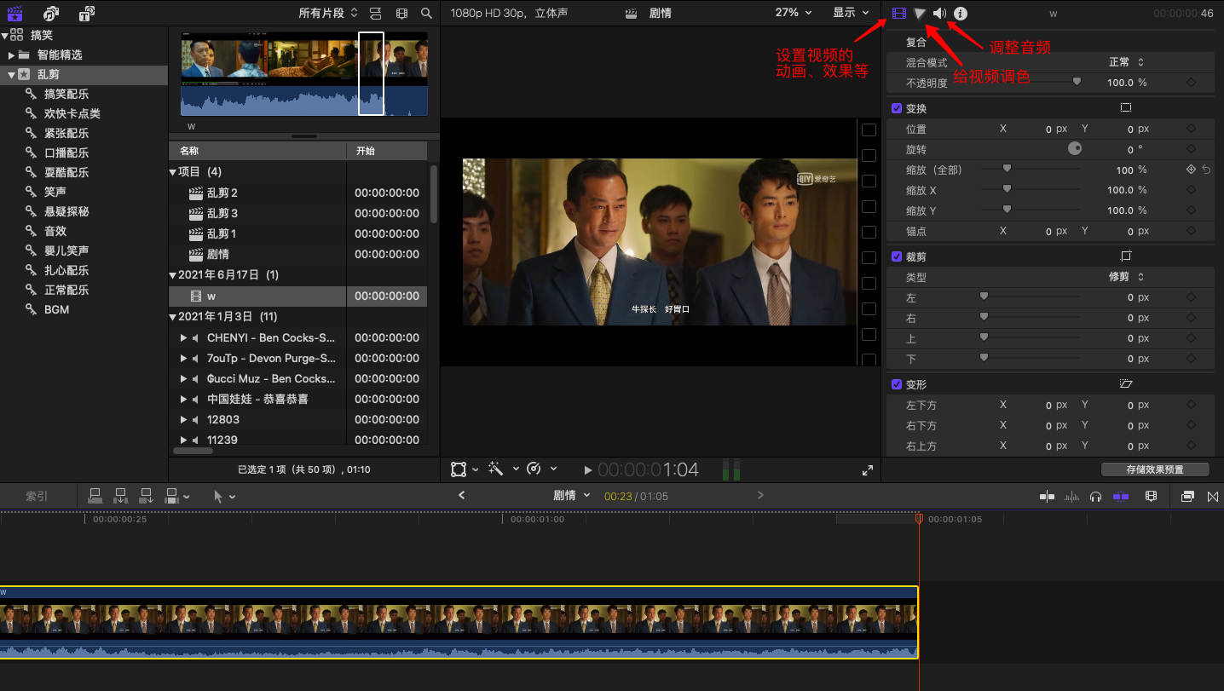The height and width of the screenshot is (691, 1224).
Task: Select the BGM keyword collection
Action: (56, 309)
